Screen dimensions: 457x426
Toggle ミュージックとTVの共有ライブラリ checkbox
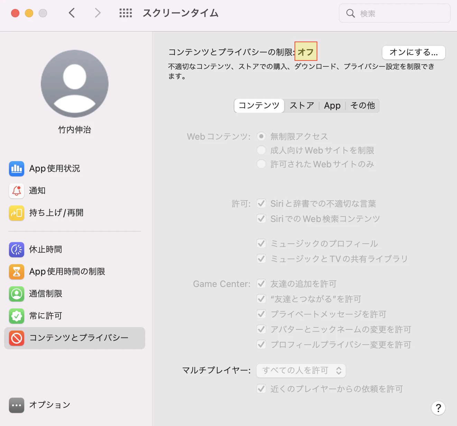tap(261, 259)
